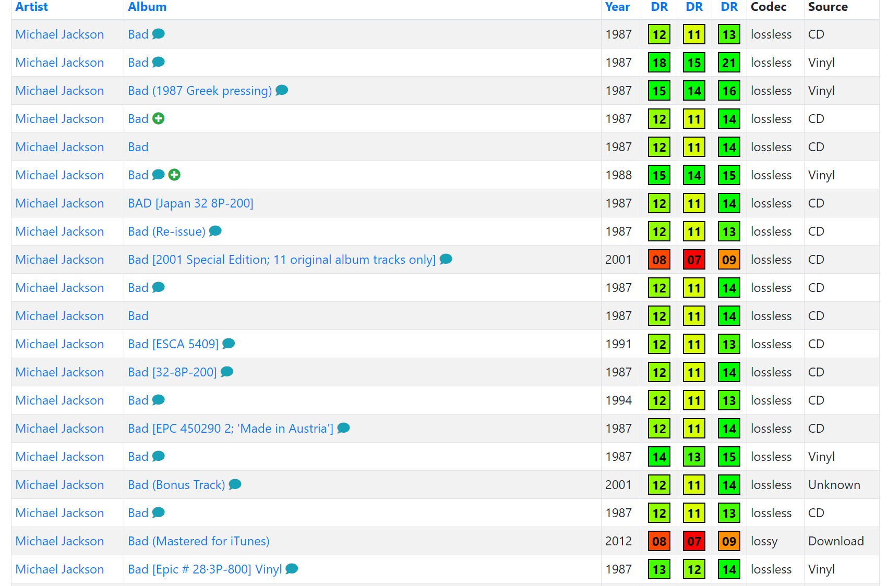Sort by Year column header

[618, 7]
